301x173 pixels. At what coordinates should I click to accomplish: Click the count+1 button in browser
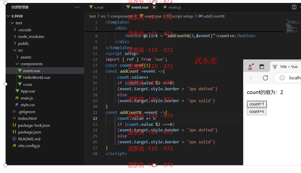click(257, 104)
